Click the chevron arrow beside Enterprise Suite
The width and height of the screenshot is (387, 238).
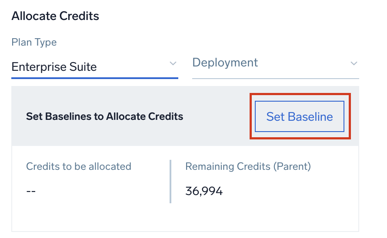tap(173, 64)
